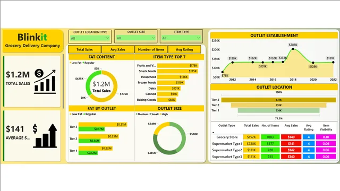Screen dimensions: 340x191
Task: Click Tier 2 Regular $0.14M bar
Action: tap(89, 141)
